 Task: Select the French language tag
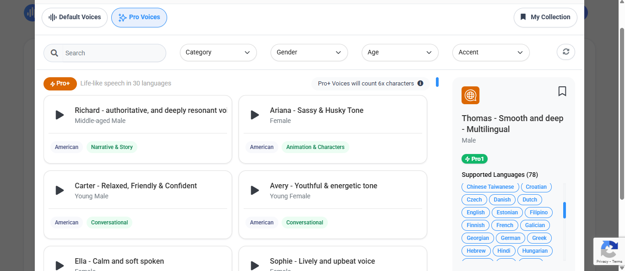505,225
